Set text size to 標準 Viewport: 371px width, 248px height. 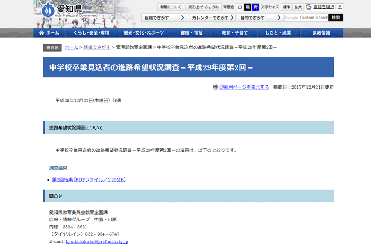286,7
